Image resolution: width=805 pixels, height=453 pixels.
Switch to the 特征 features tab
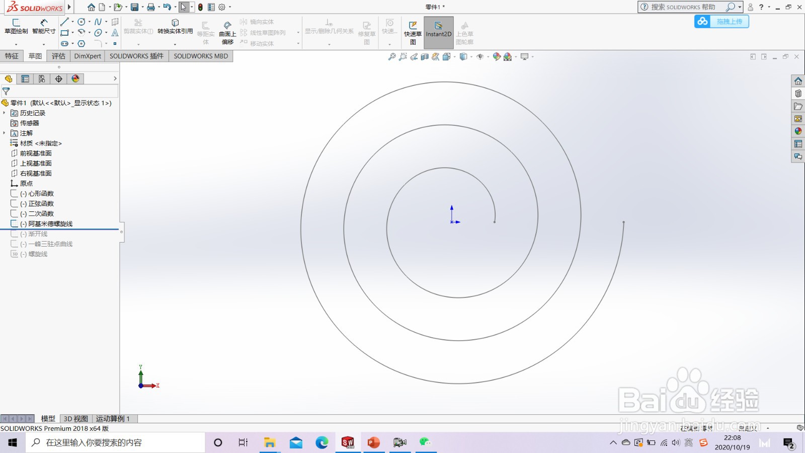pyautogui.click(x=12, y=56)
